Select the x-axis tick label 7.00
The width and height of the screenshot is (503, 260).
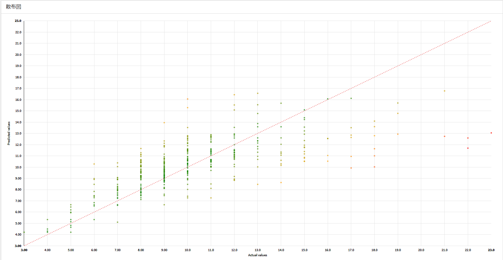pos(118,250)
